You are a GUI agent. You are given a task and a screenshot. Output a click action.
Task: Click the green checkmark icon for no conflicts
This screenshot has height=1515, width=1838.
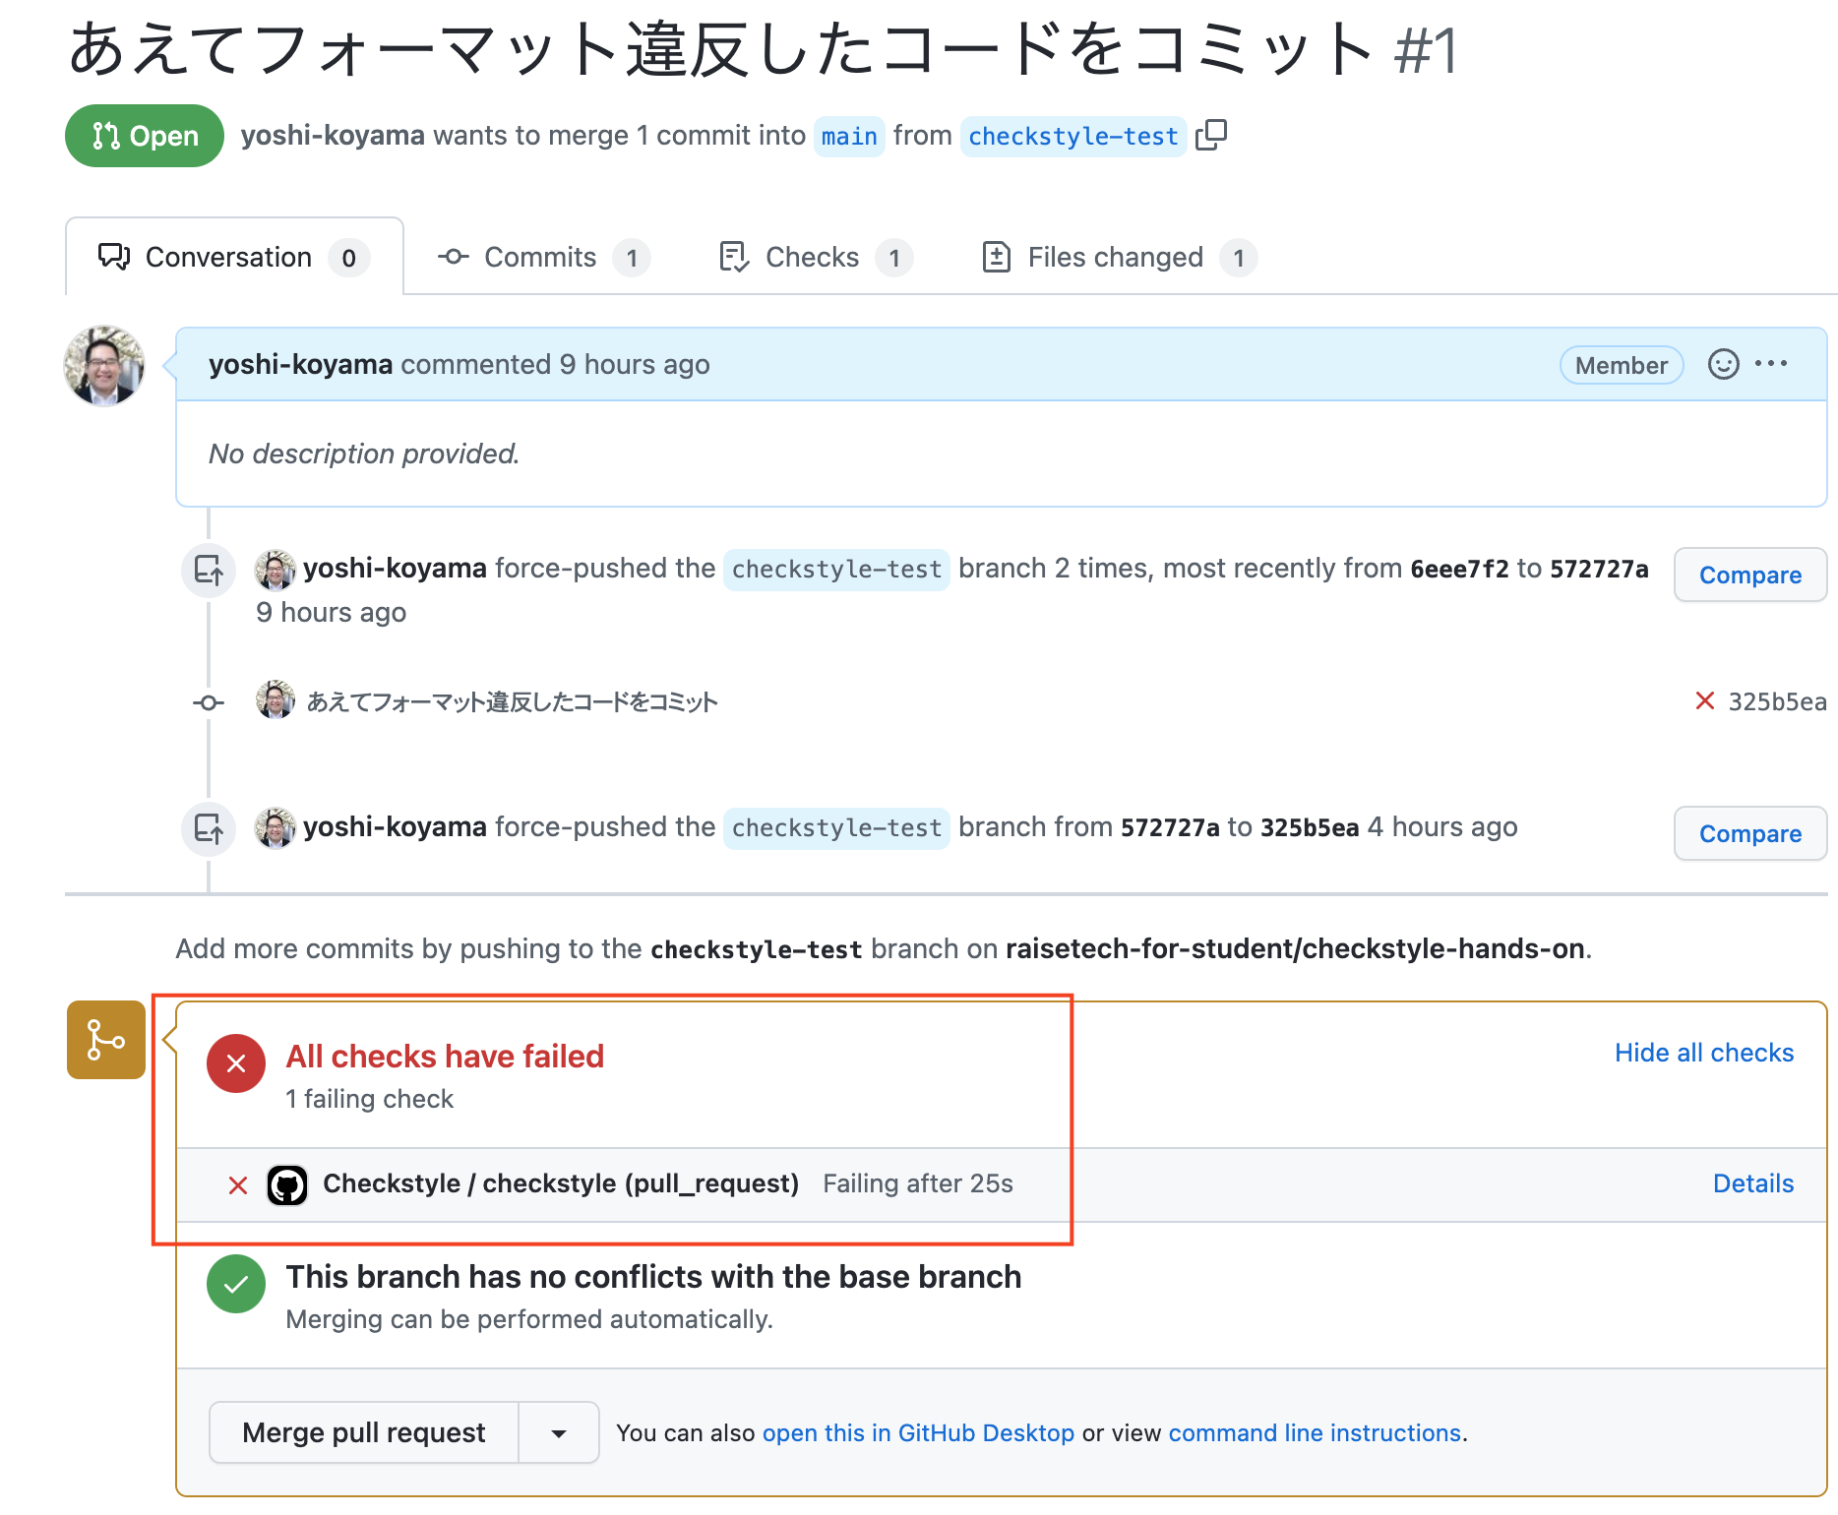click(x=235, y=1284)
